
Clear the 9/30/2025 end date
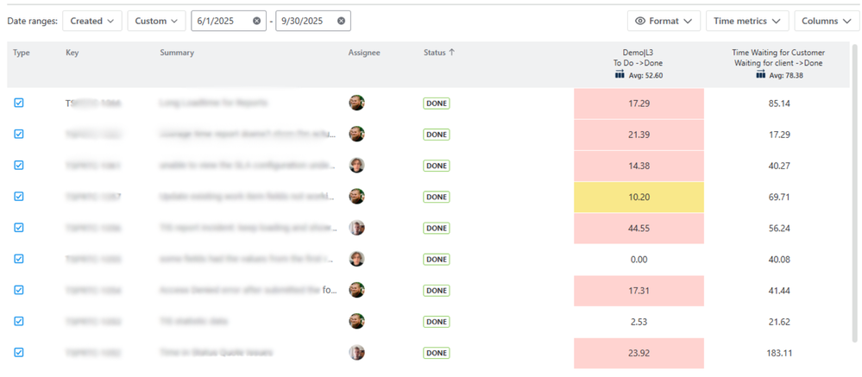341,21
